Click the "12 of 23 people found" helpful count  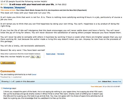24,2
